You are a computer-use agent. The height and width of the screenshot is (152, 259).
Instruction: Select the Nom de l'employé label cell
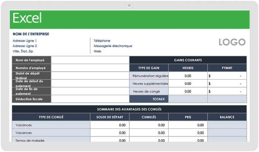(x=31, y=60)
